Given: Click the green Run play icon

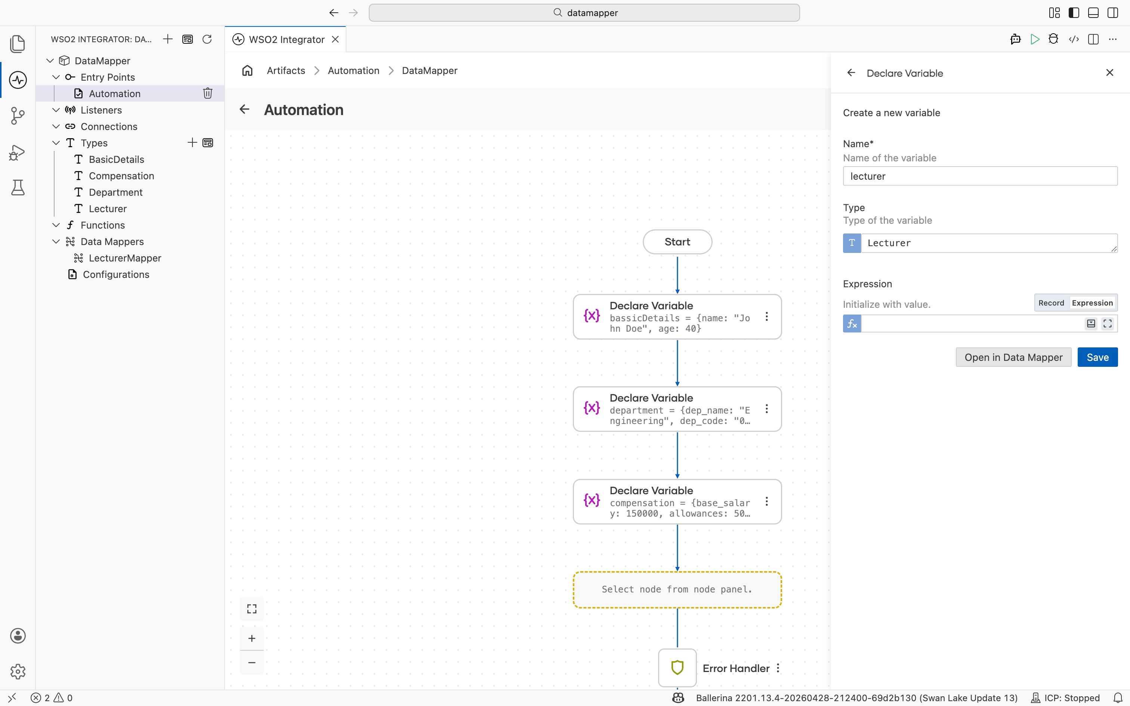Looking at the screenshot, I should point(1035,39).
